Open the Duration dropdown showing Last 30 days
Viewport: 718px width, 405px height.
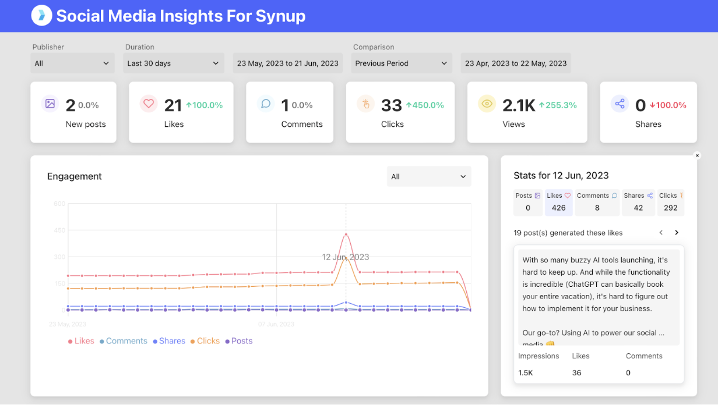pyautogui.click(x=174, y=63)
